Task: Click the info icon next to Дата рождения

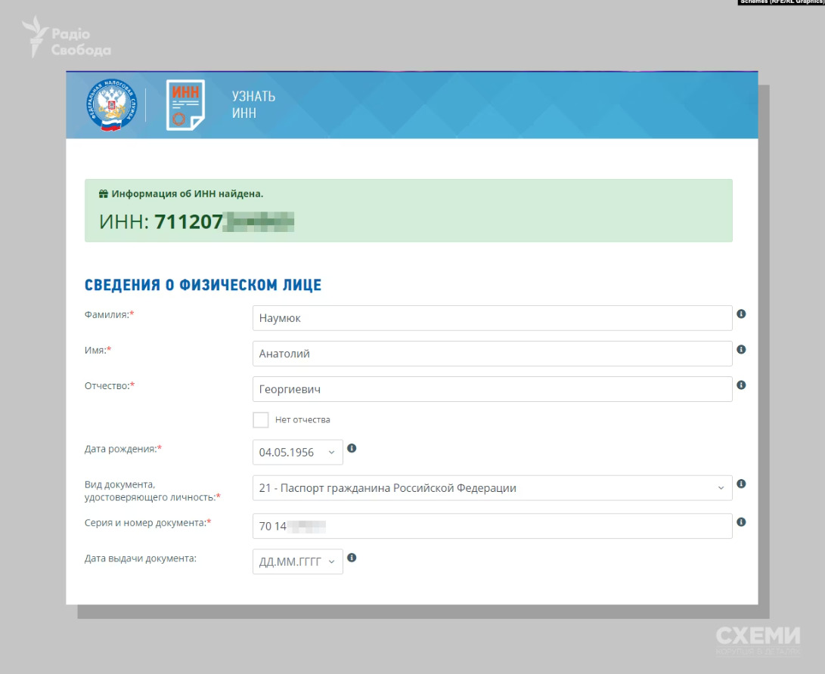Action: pos(352,448)
